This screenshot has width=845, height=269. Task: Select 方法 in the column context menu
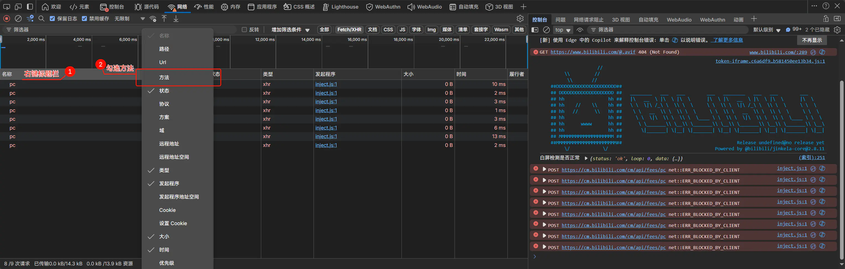click(164, 78)
